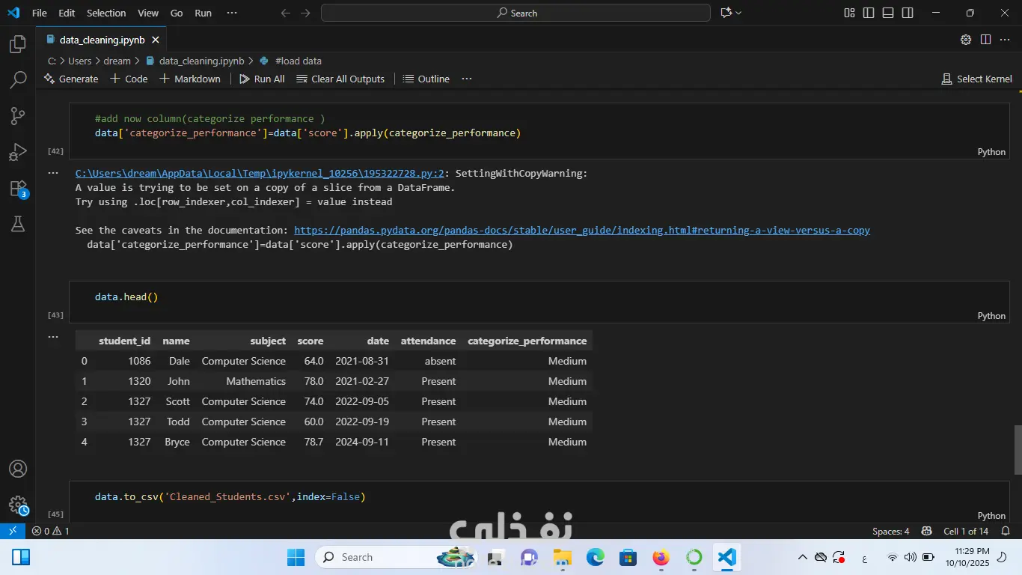Open the Run and Debug view
This screenshot has height=575, width=1022.
tap(18, 153)
